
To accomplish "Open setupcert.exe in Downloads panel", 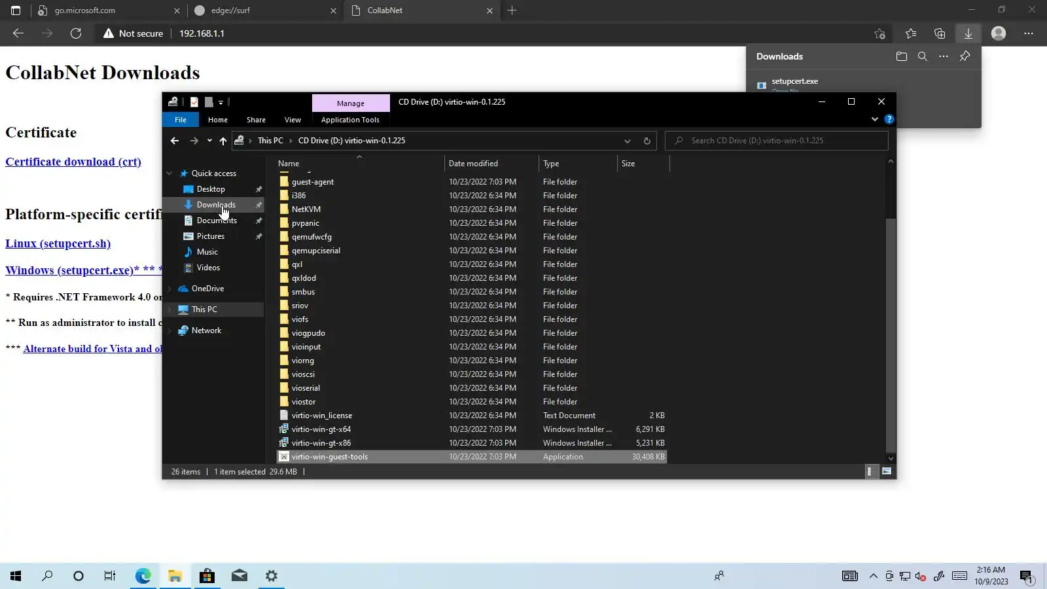I will click(x=794, y=81).
